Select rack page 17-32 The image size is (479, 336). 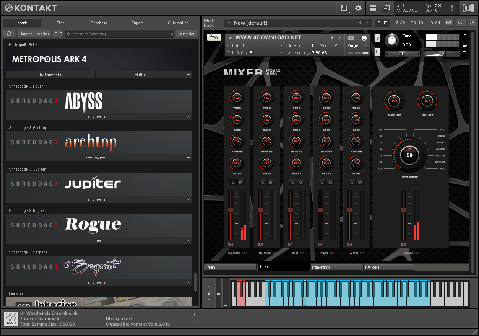click(399, 23)
